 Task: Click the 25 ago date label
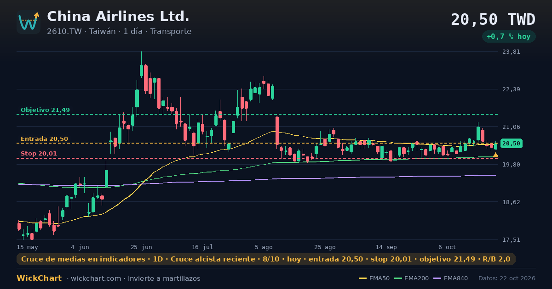[x=325, y=247]
